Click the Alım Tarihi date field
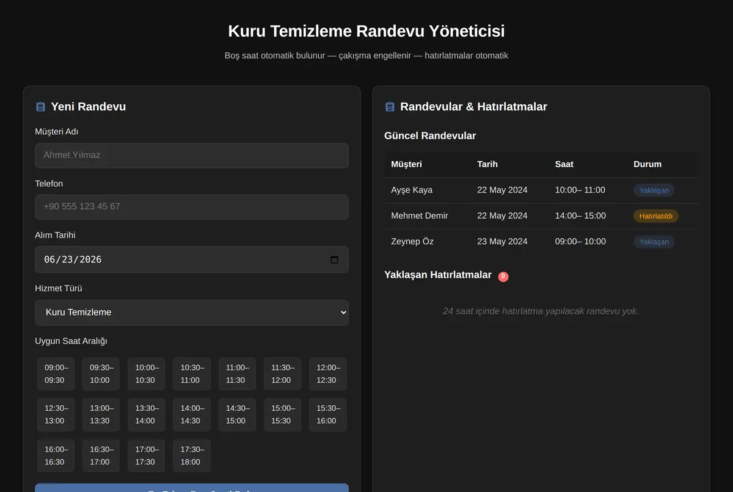This screenshot has height=492, width=733. (192, 259)
